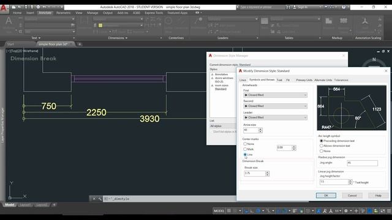392x220 pixels.
Task: Click the Wipeout icon in Markup panel
Action: [329, 21]
